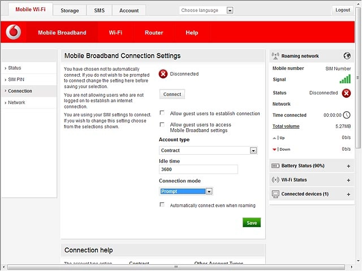The height and width of the screenshot is (271, 362).
Task: Click the Connection help heading
Action: click(89, 250)
